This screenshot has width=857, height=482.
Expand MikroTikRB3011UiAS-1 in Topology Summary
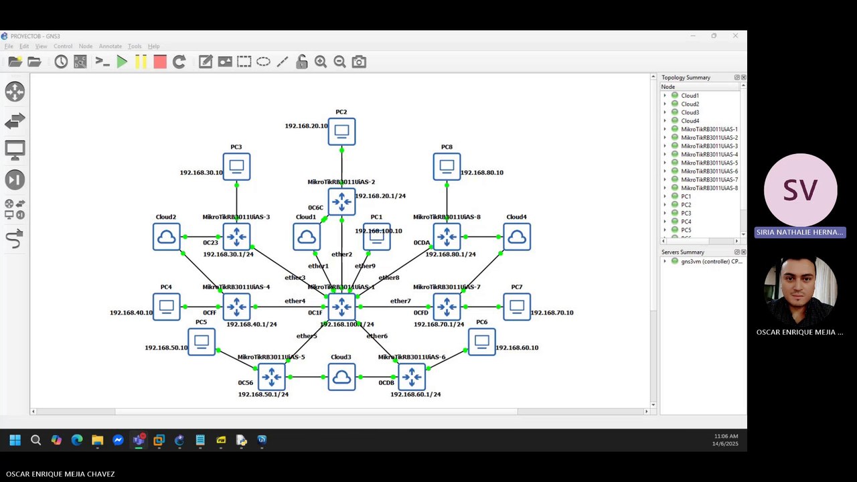coord(665,129)
